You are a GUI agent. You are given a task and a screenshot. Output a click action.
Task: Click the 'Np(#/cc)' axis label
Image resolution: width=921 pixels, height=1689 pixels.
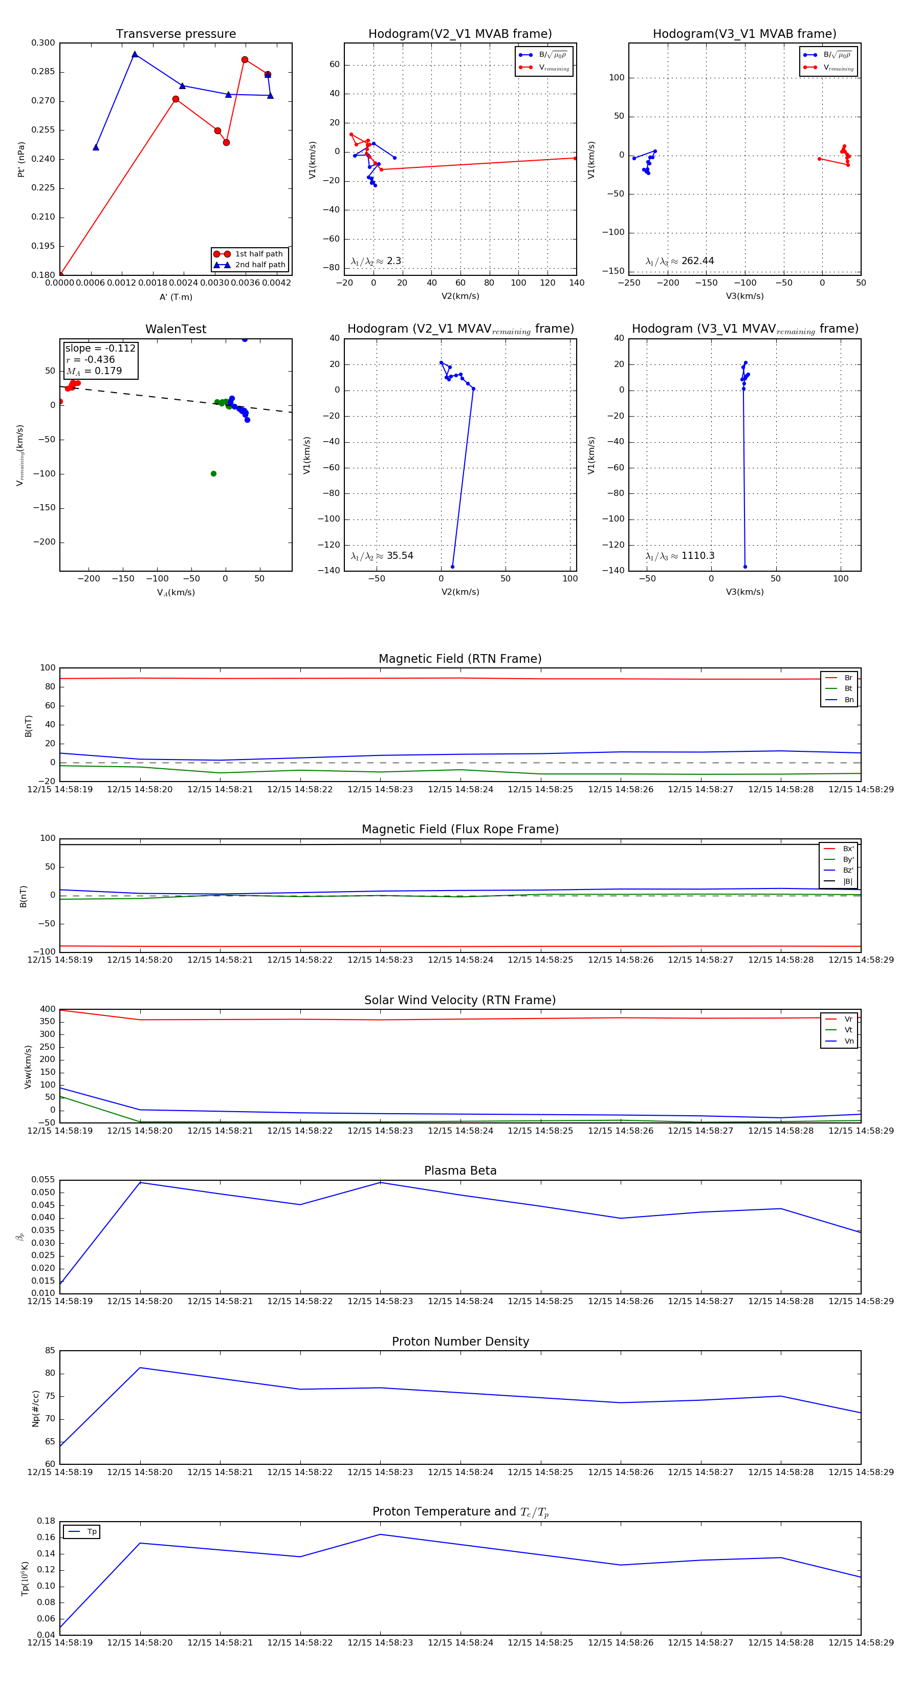point(35,1409)
